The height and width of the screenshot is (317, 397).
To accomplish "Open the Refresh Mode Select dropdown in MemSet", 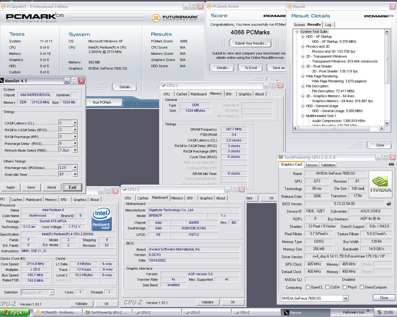I will (75, 150).
